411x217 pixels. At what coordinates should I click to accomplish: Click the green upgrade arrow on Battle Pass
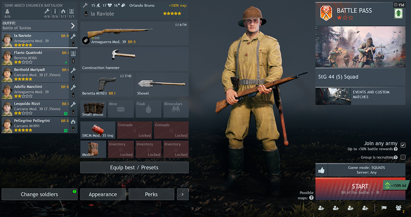(x=398, y=14)
